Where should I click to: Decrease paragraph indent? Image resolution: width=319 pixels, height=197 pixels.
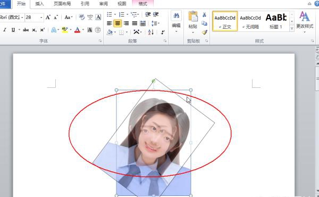[x=148, y=14]
